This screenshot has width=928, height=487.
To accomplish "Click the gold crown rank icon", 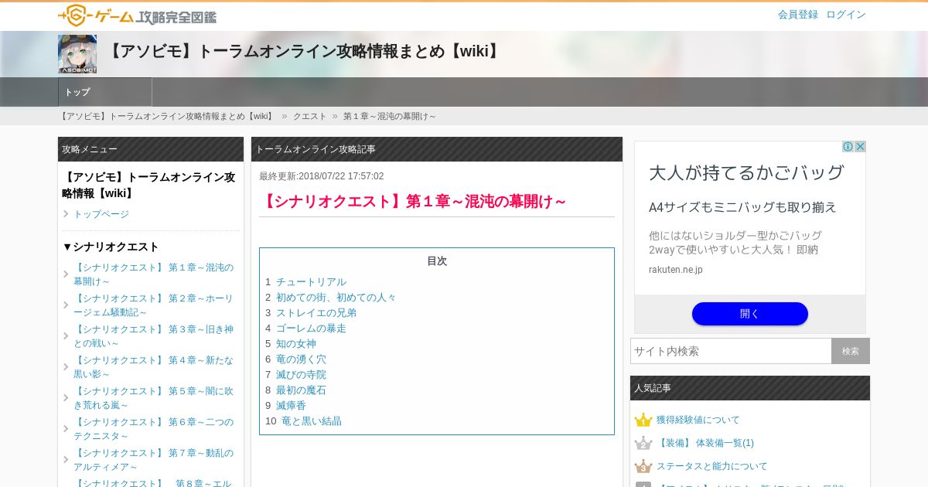I will [643, 420].
